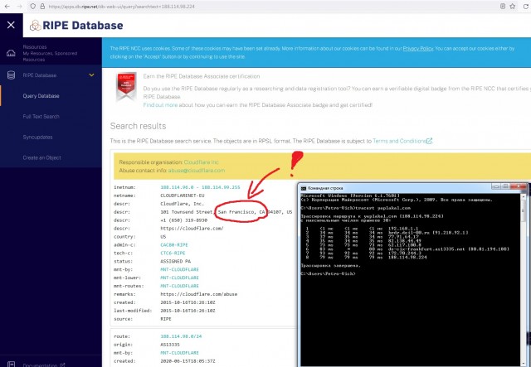Click the status value ASSIGNED PA
This screenshot has width=531, height=367.
[x=175, y=261]
